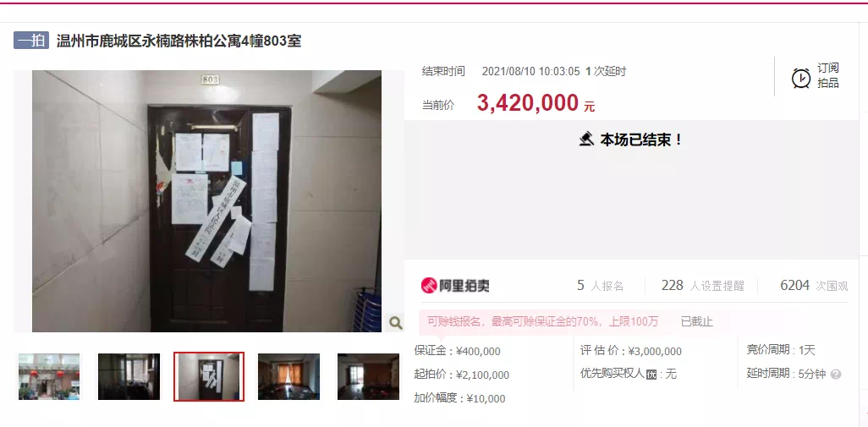Image resolution: width=868 pixels, height=427 pixels.
Task: Click the 6204 次围观 views count
Action: [814, 286]
